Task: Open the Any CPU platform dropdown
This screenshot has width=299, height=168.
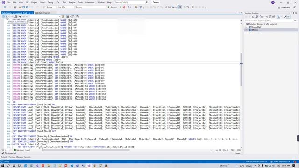Action: click(x=65, y=7)
